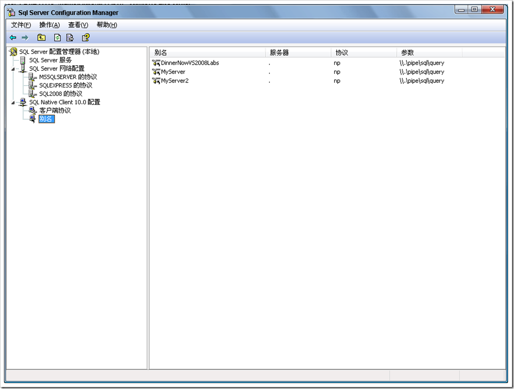Select the highlighted 别名 tree label
Screen dimensions: 514x389
click(x=46, y=119)
